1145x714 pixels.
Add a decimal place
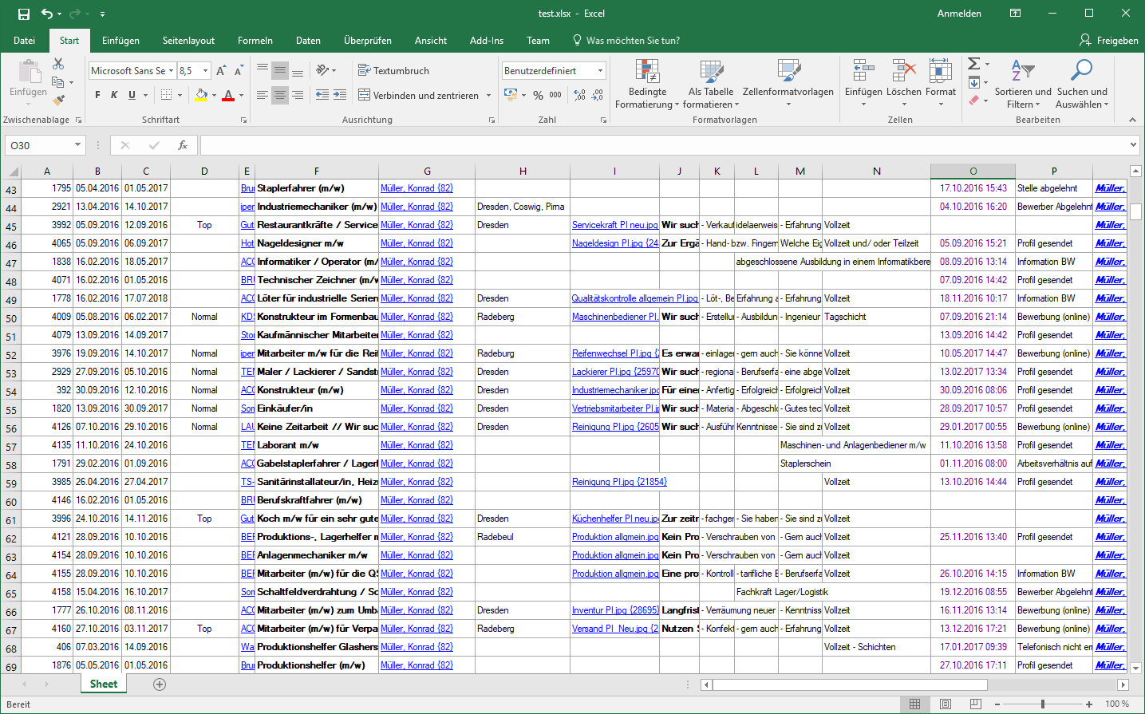click(579, 95)
